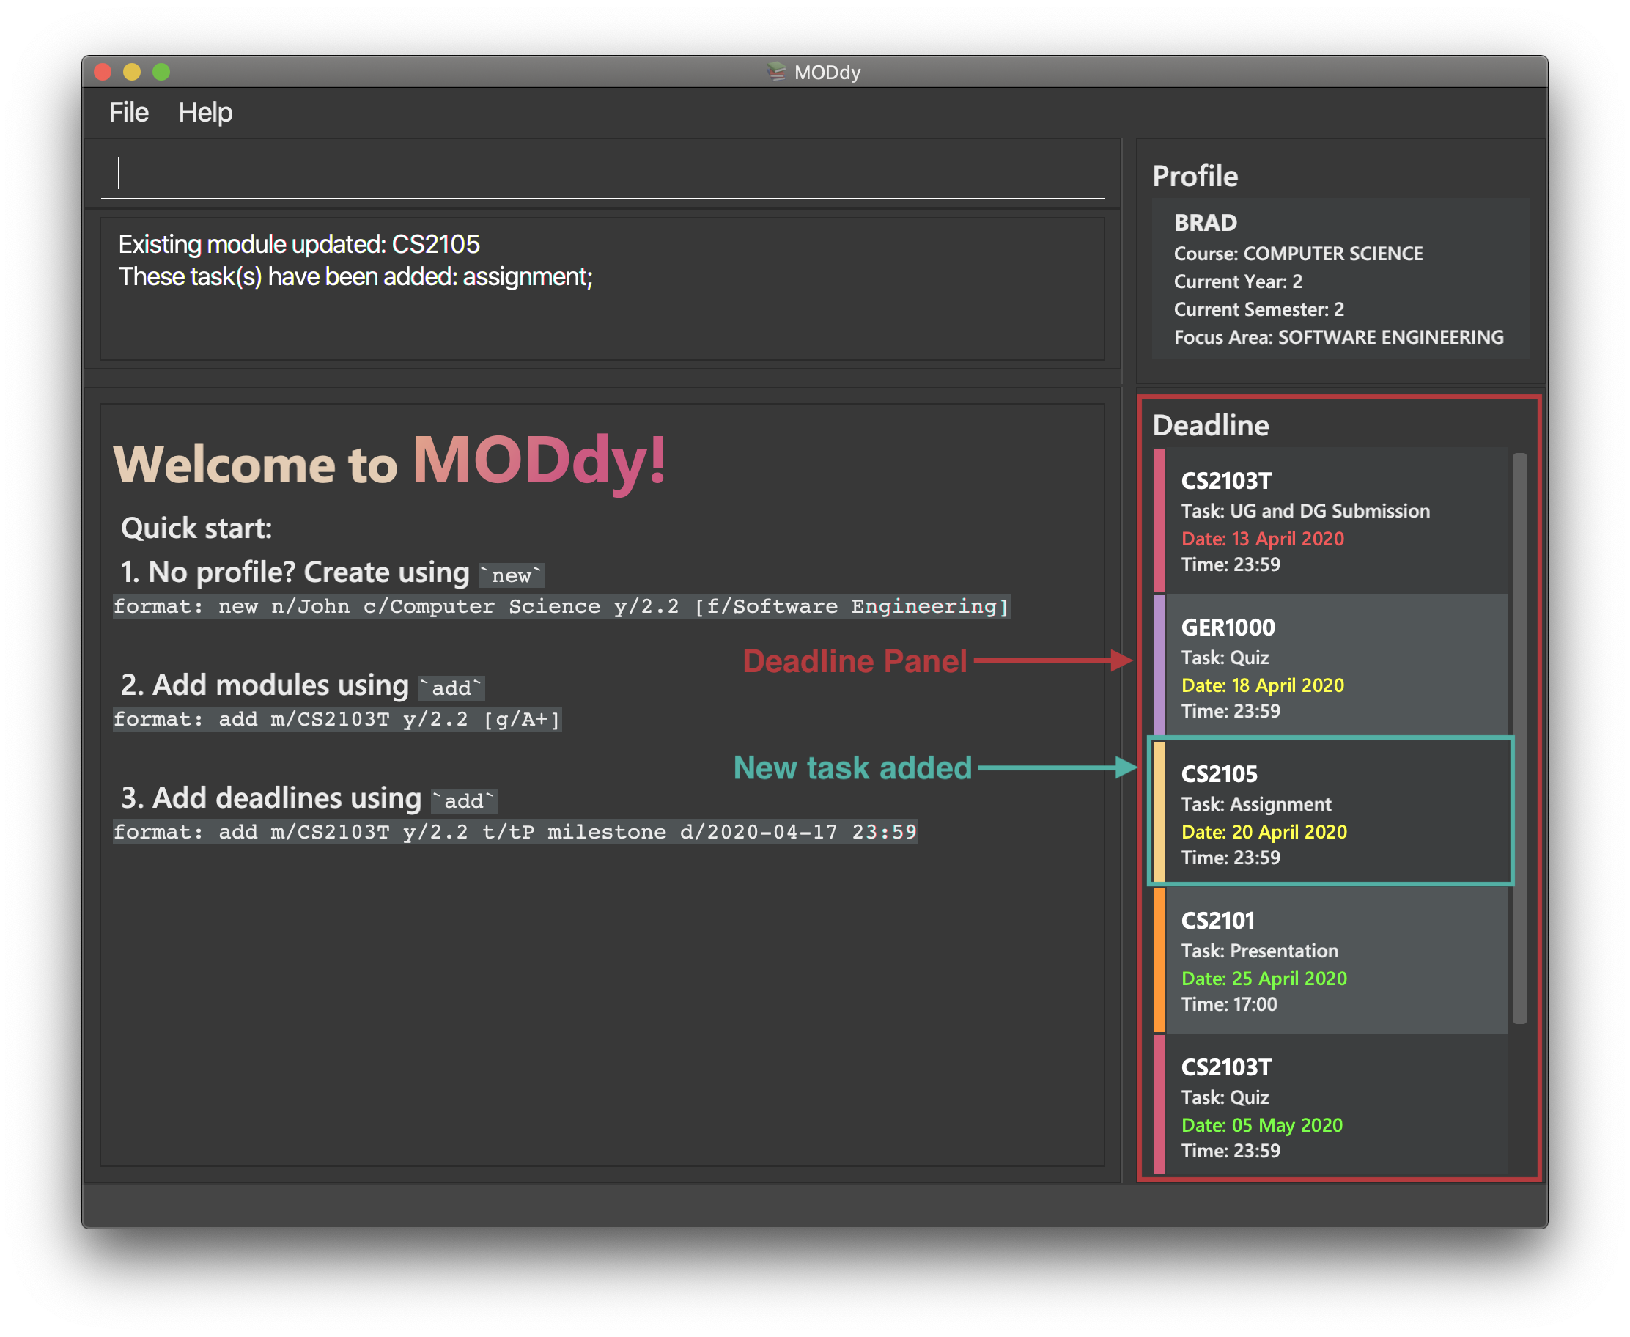The image size is (1630, 1337).
Task: Open the Help menu
Action: (204, 112)
